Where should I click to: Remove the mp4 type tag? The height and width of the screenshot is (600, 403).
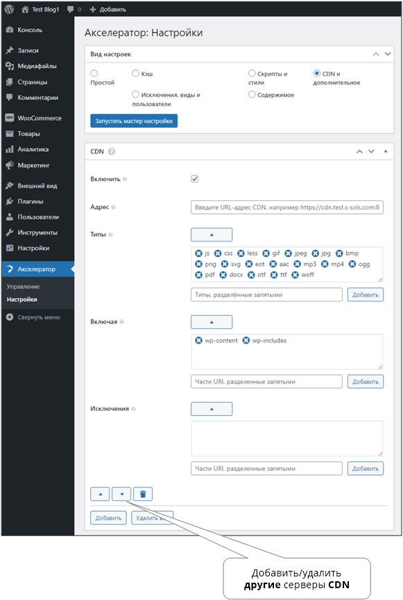coord(325,264)
